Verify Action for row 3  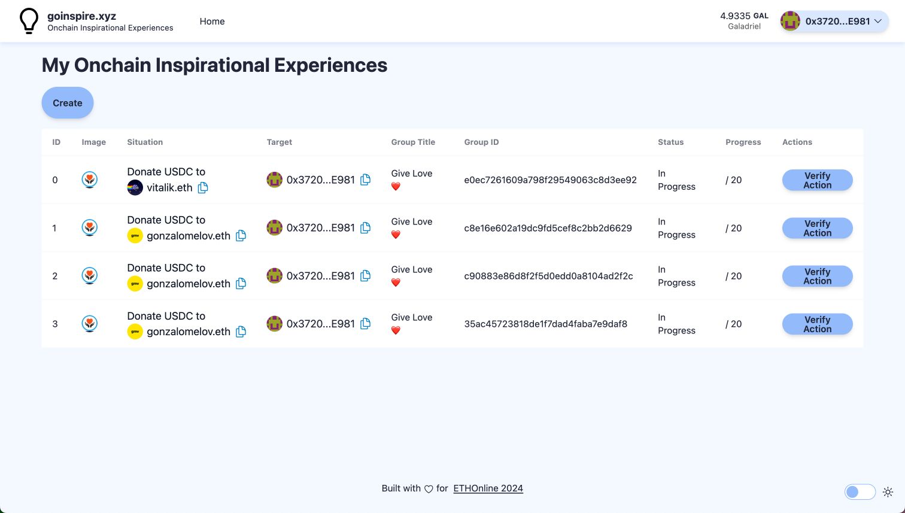click(817, 324)
